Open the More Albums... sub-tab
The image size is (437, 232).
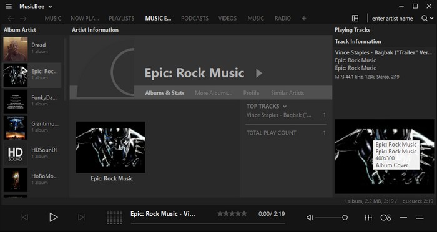coord(214,93)
